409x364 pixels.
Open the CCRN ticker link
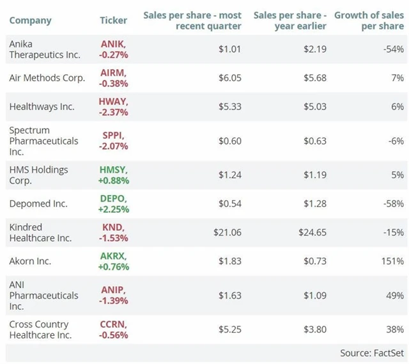tap(114, 324)
